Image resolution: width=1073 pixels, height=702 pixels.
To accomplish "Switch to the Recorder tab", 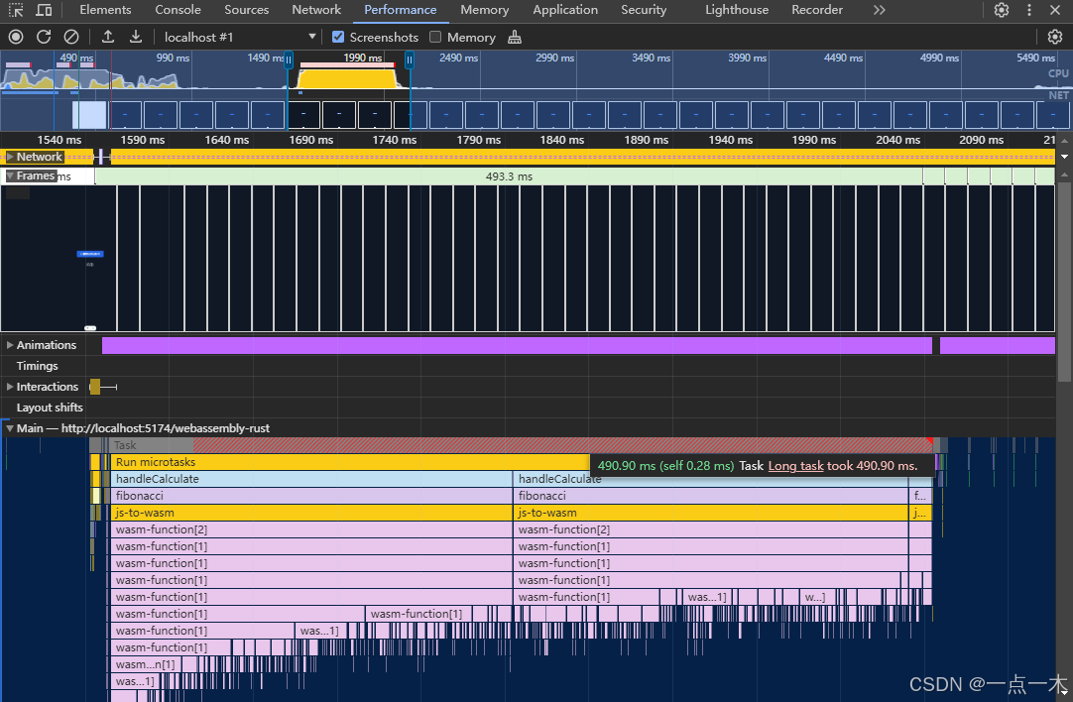I will click(x=817, y=10).
